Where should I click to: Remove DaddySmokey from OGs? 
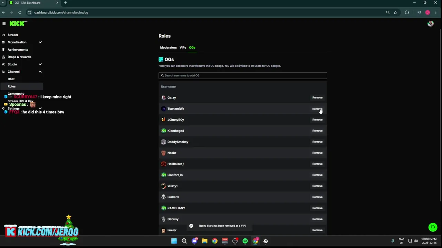tap(317, 142)
